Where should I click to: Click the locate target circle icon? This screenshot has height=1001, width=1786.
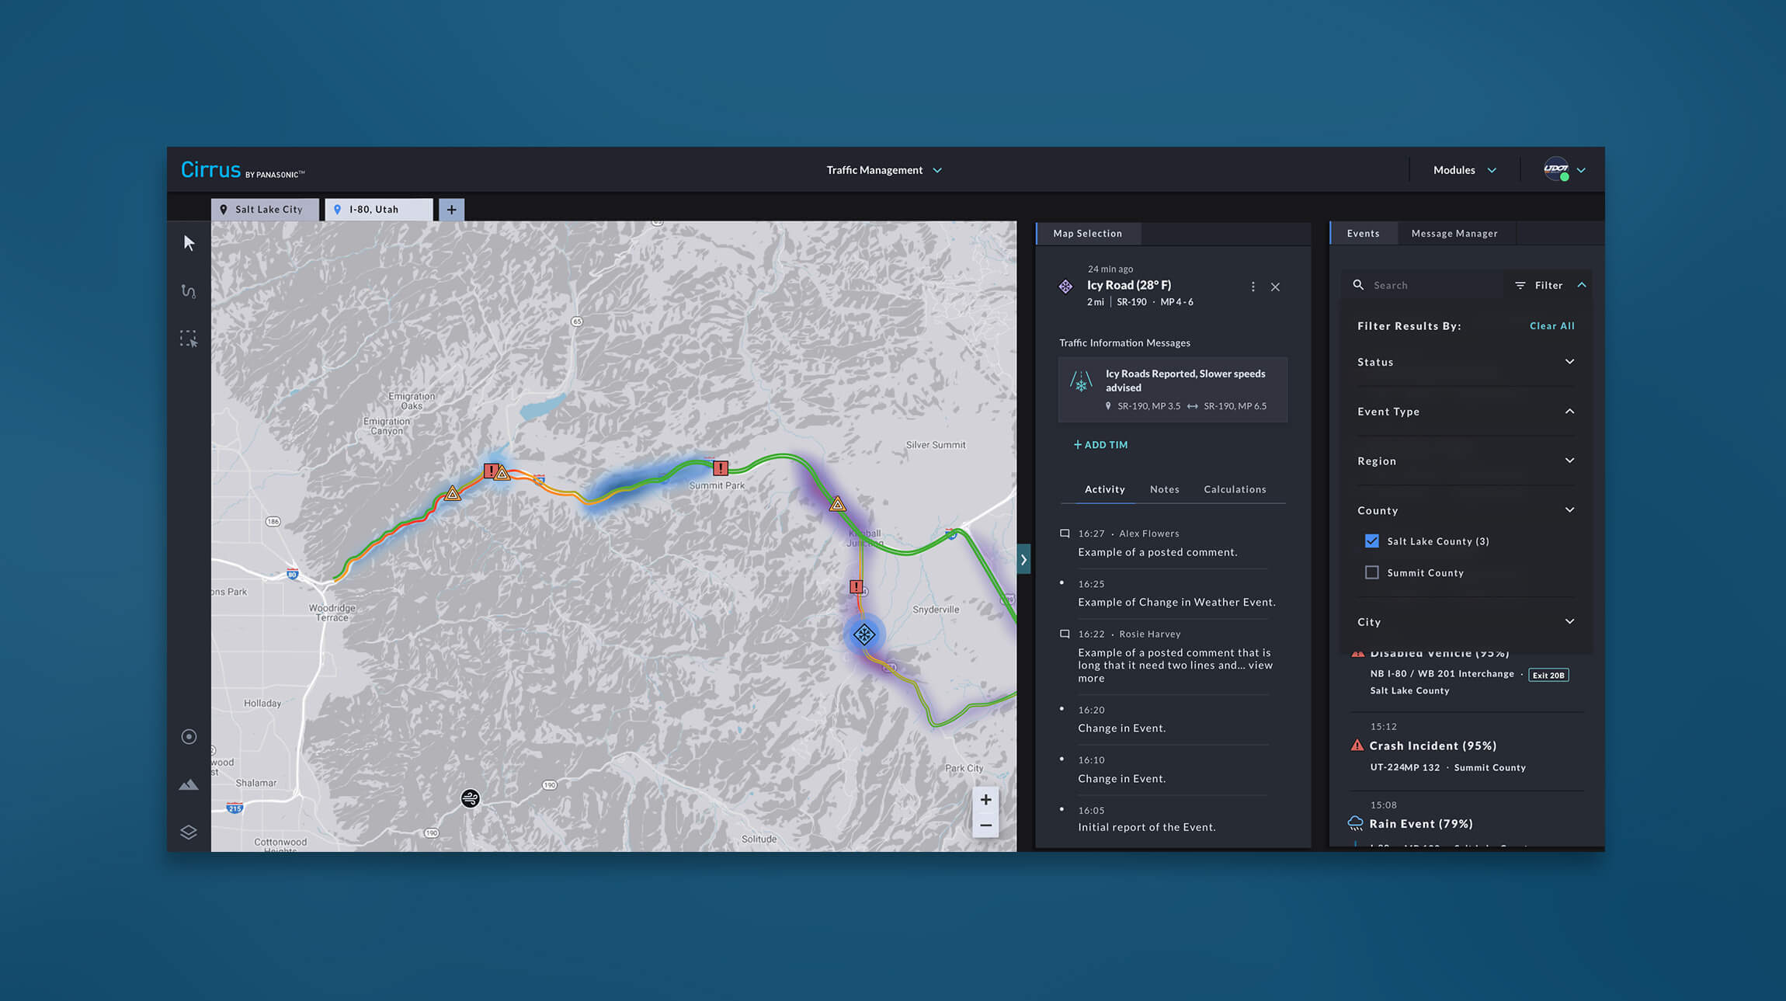(x=189, y=737)
